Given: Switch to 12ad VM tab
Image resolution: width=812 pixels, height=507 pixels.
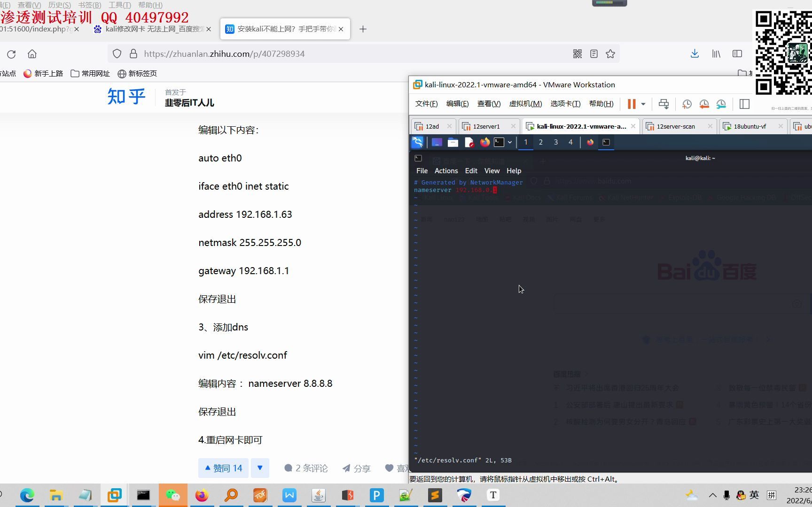Looking at the screenshot, I should pyautogui.click(x=432, y=126).
